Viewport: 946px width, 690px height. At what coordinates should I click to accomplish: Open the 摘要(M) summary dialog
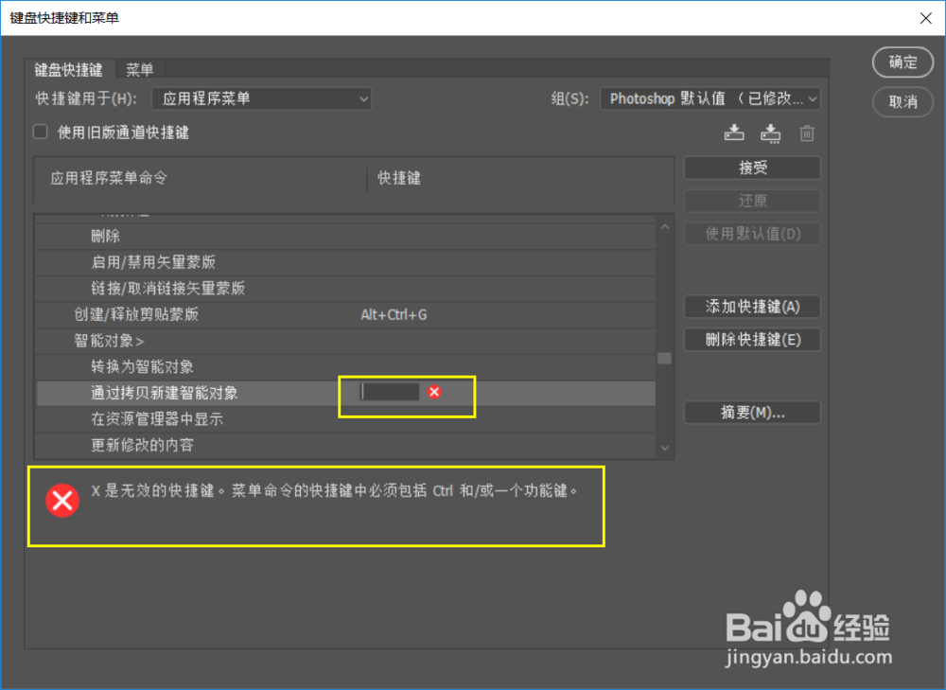pos(751,412)
